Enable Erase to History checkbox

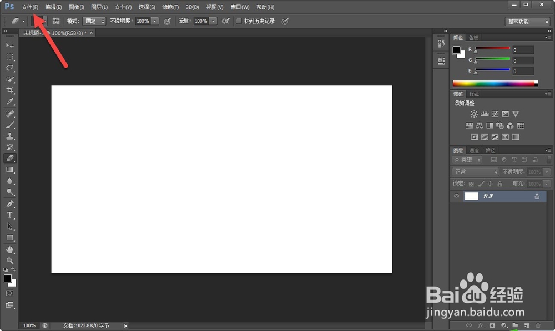239,21
